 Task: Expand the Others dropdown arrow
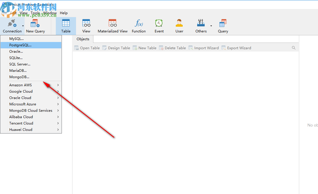(211, 26)
